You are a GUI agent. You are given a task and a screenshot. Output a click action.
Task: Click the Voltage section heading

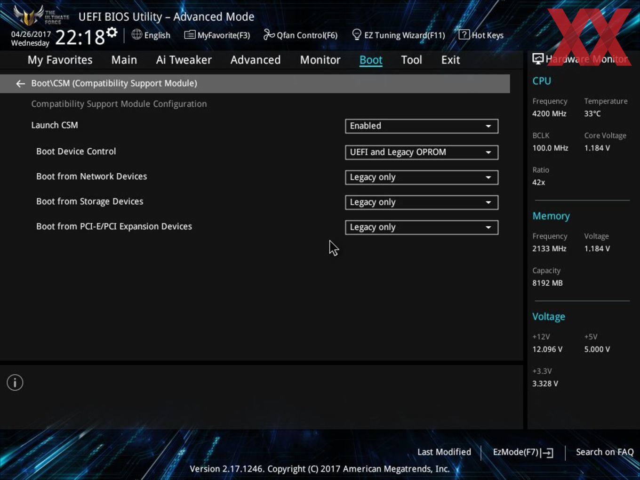[549, 317]
